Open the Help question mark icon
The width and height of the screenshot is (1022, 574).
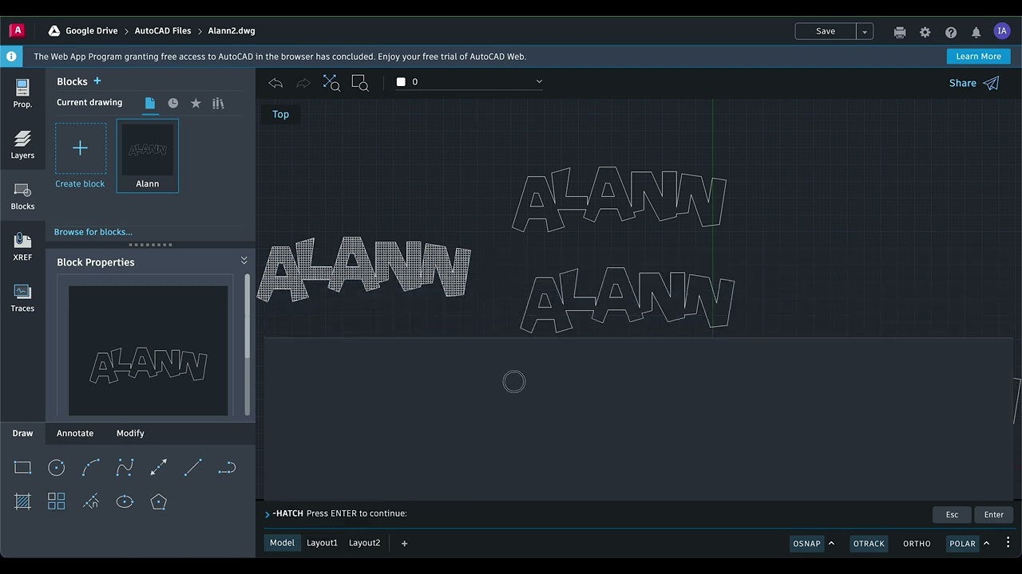[950, 32]
